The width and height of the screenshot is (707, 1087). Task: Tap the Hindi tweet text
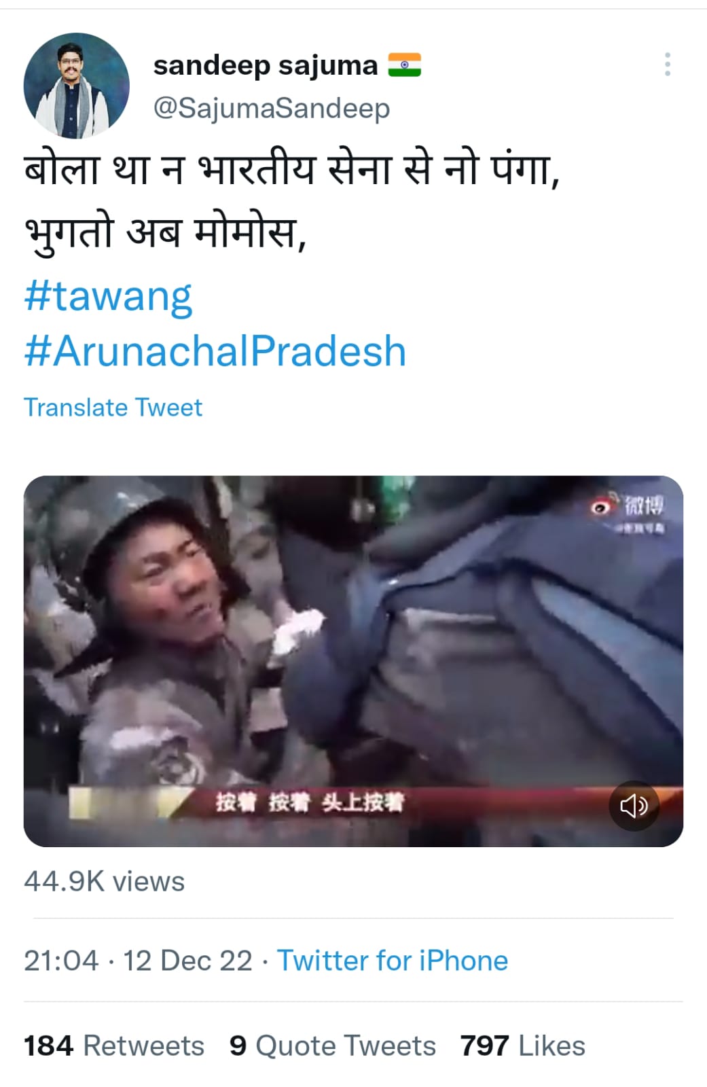pyautogui.click(x=292, y=200)
